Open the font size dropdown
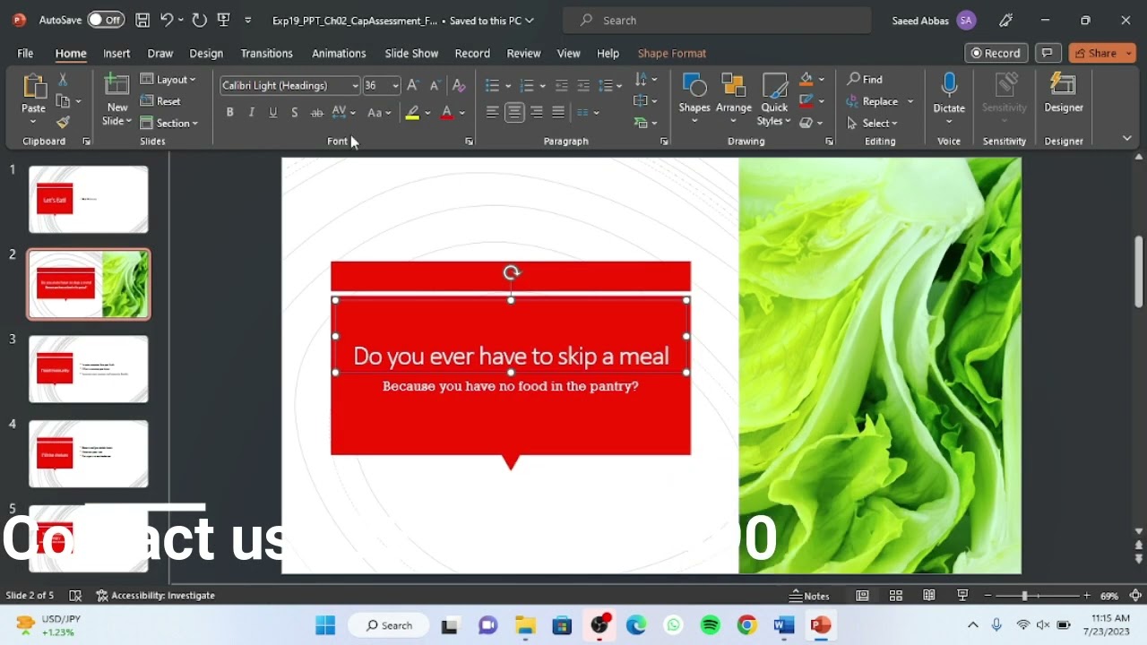Screen dimensions: 1147x645 [395, 86]
